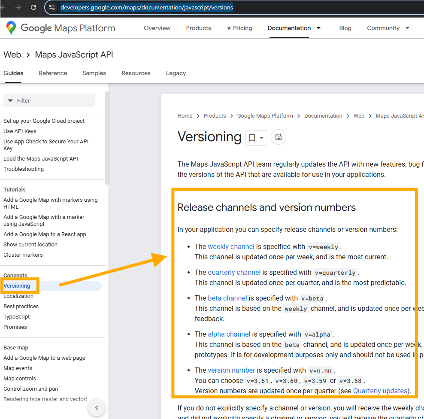Click the browser reload icon
Image resolution: width=424 pixels, height=419 pixels.
[33, 7]
